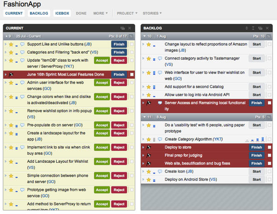Click star icon on Pre-populate db on server
This screenshot has height=214, width=277.
11,125
